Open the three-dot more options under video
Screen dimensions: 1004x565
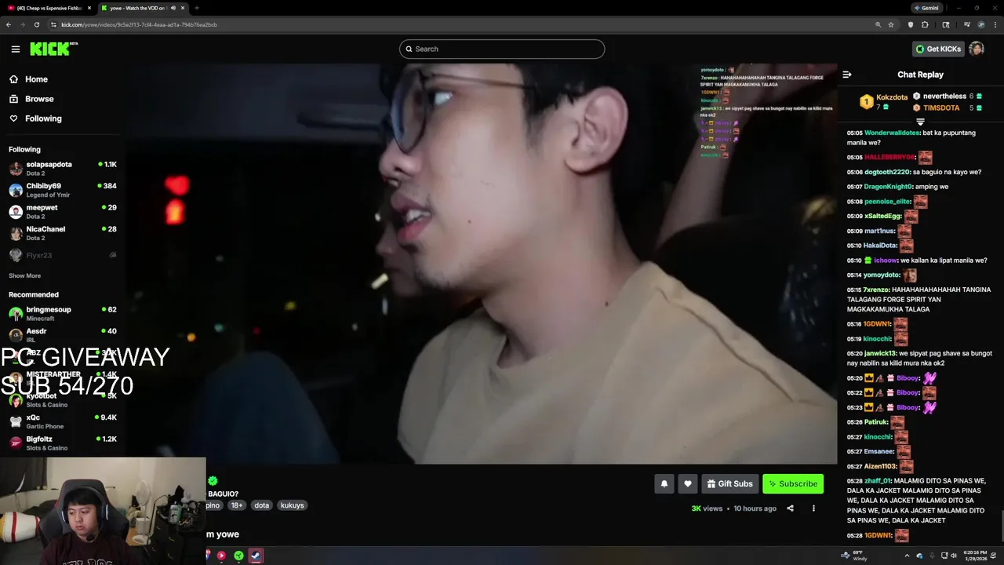(x=813, y=508)
